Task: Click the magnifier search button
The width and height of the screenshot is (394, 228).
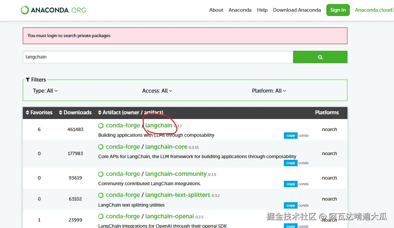Action: click(320, 57)
